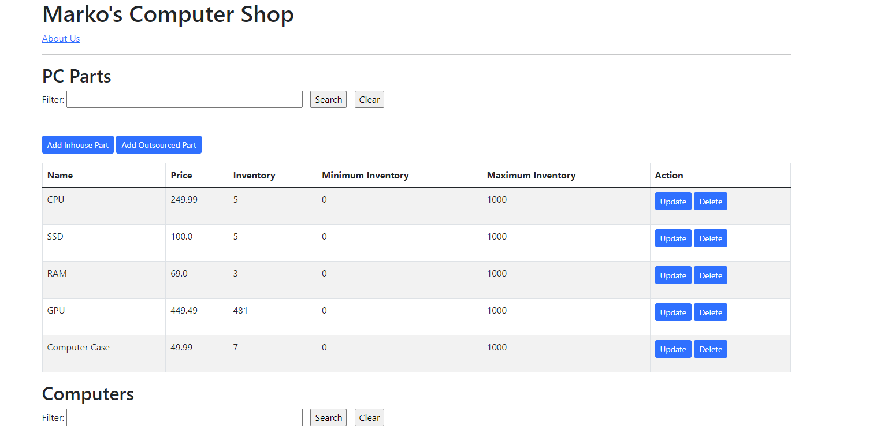Clear the Computers filter
This screenshot has width=888, height=440.
coord(369,417)
